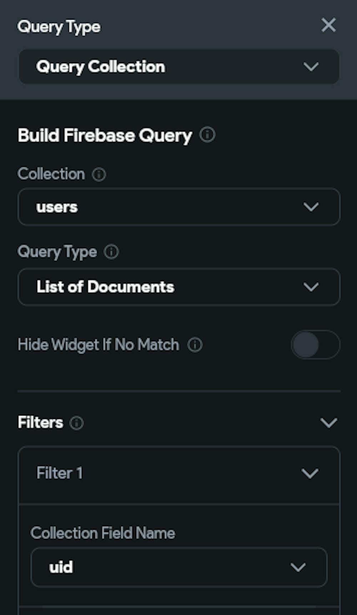Open the List of Documents dropdown
The width and height of the screenshot is (357, 615).
(x=178, y=287)
